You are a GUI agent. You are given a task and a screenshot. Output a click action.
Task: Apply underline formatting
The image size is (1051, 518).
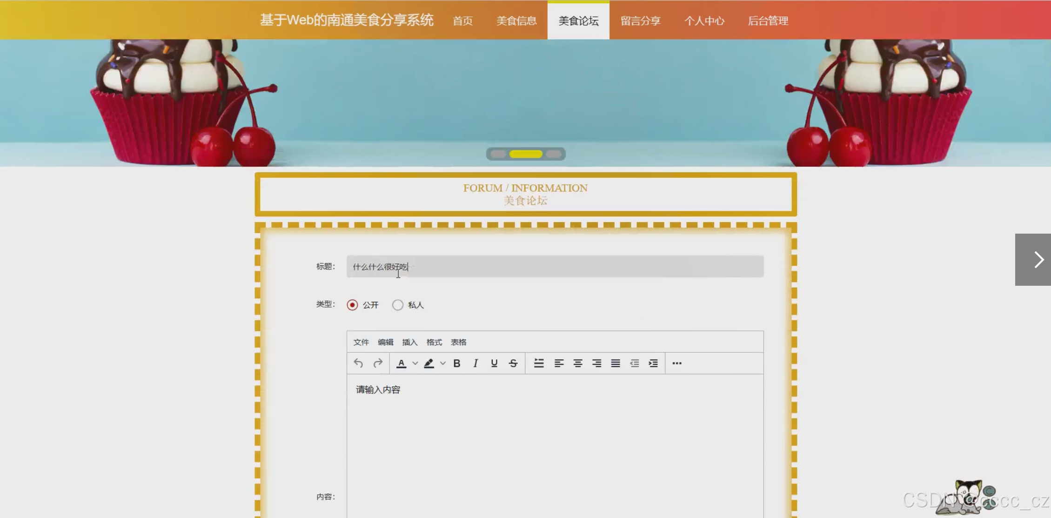494,363
